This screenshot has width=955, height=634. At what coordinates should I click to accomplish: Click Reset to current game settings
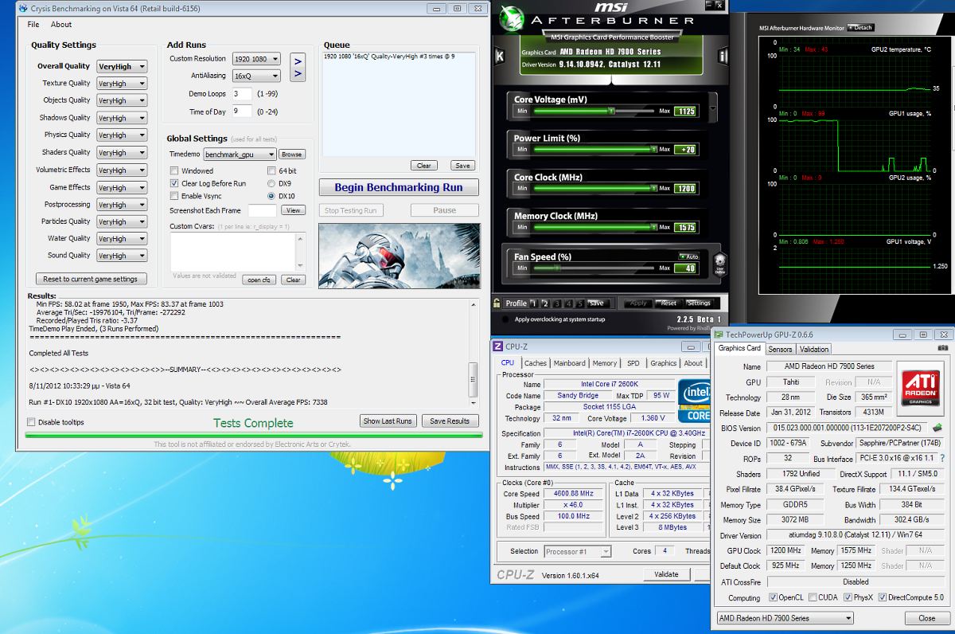pos(90,279)
